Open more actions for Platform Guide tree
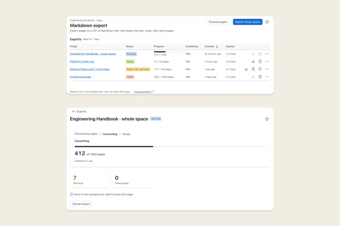The image size is (340, 226). point(267,61)
